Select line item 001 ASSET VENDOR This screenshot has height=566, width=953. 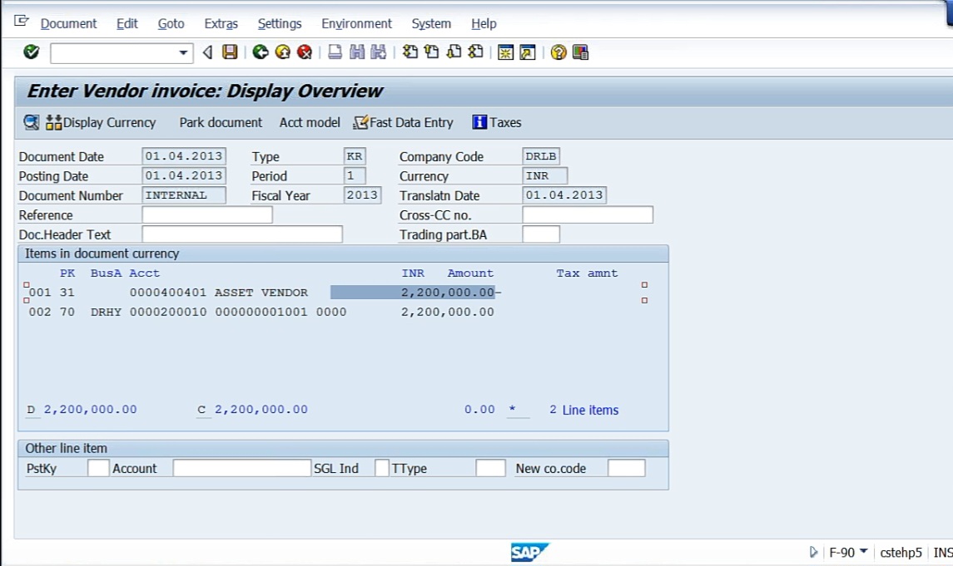point(265,293)
